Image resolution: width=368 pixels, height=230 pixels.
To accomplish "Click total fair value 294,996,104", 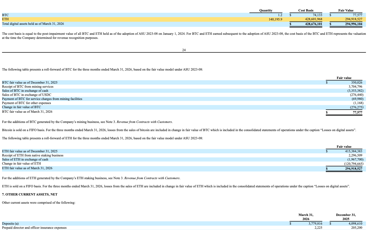I will (x=354, y=24).
